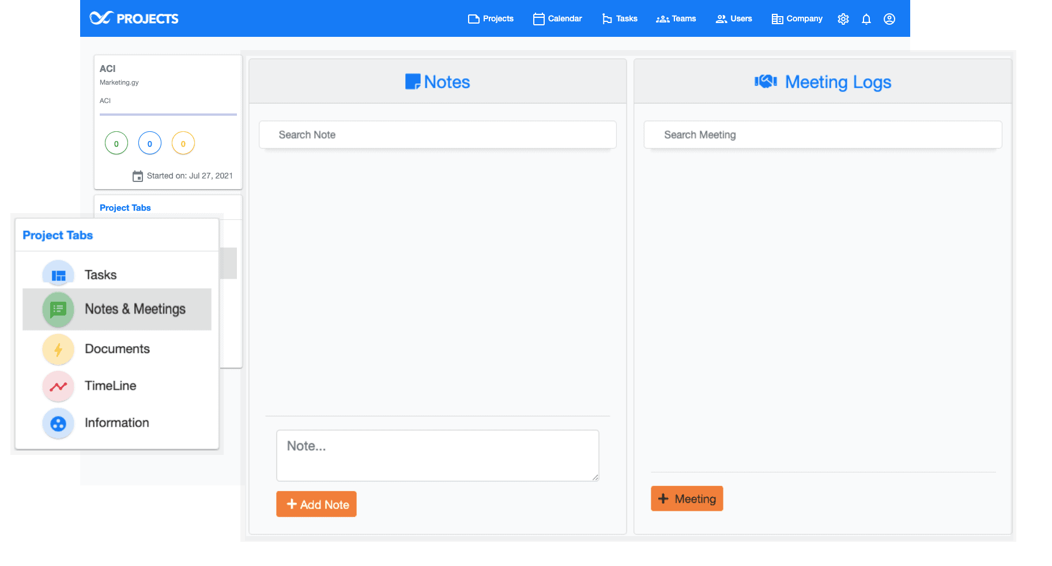Click the orange + Meeting button
This screenshot has height=566, width=1052.
(x=687, y=499)
